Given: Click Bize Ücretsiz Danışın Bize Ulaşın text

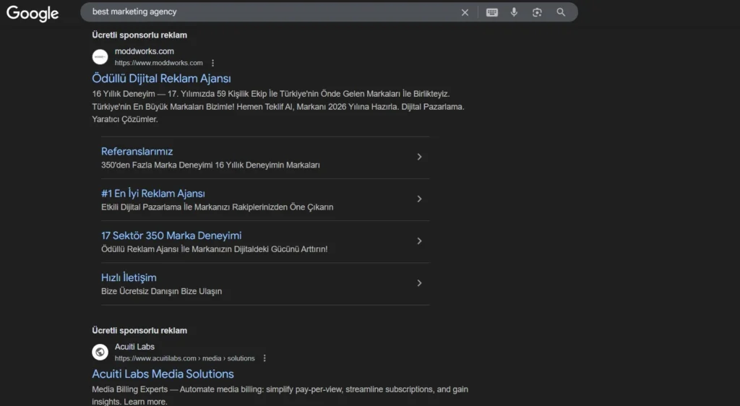Looking at the screenshot, I should pos(161,291).
